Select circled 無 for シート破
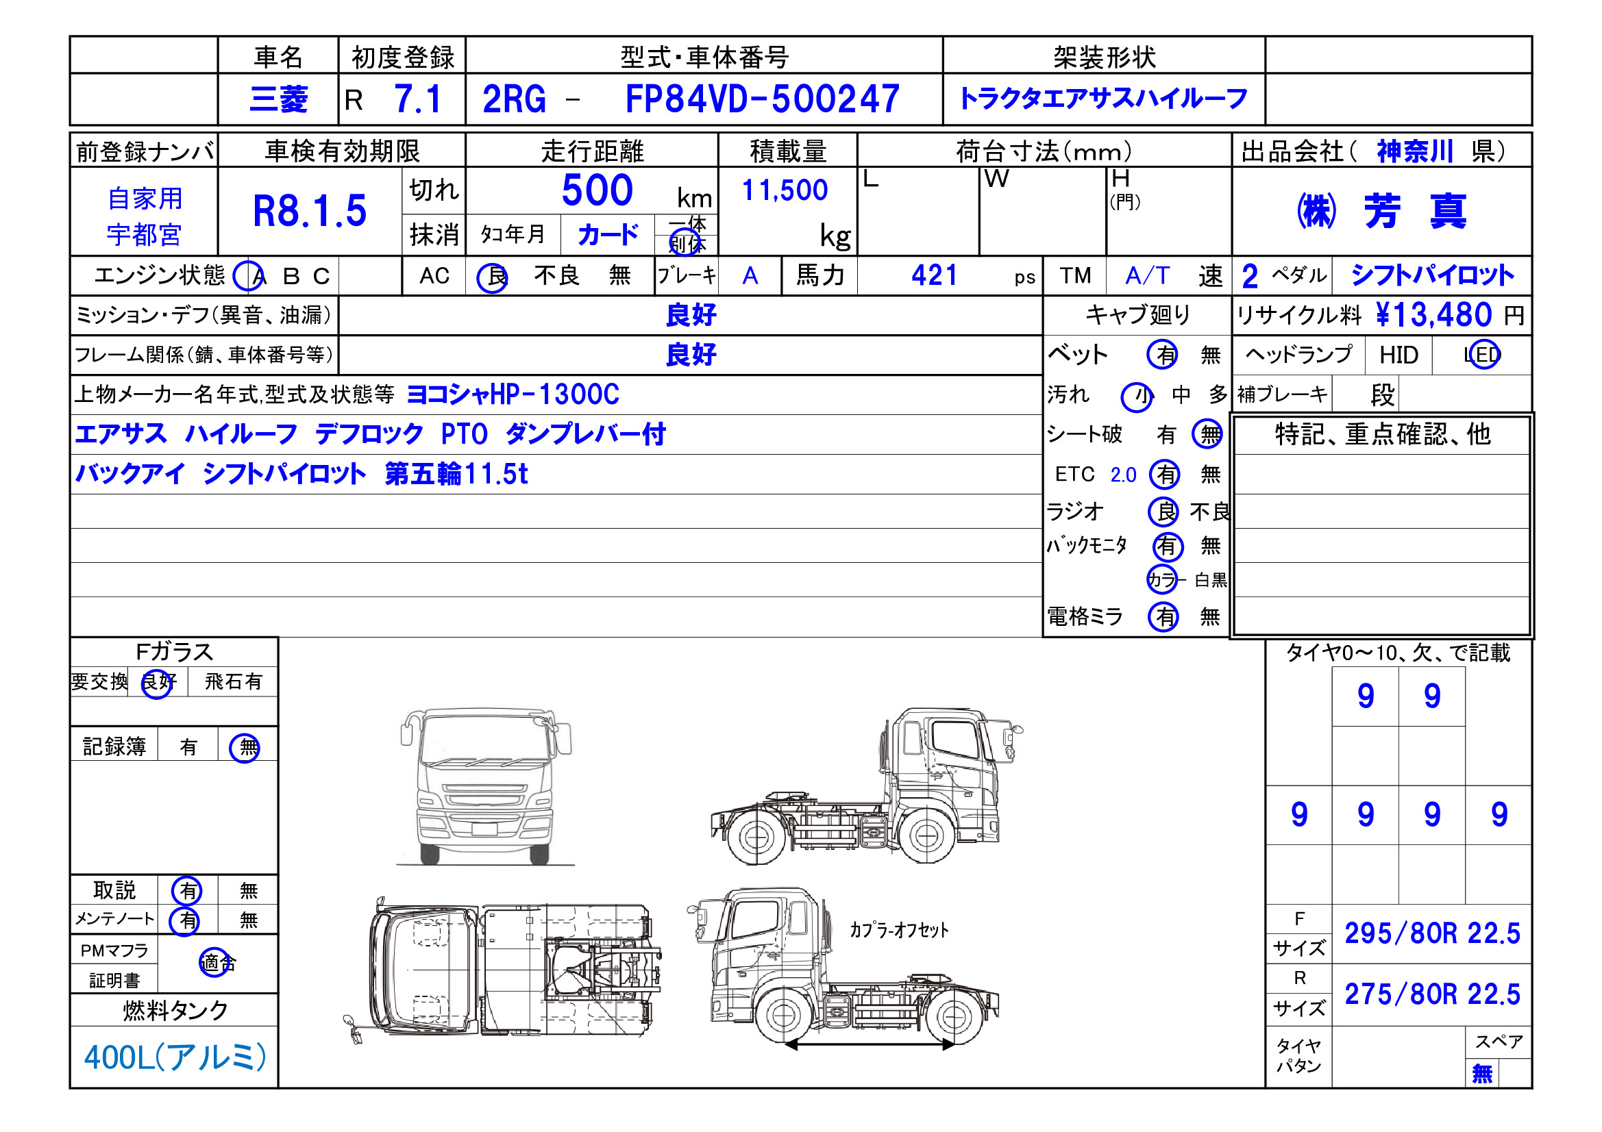This screenshot has height=1132, width=1602. coord(1207,435)
